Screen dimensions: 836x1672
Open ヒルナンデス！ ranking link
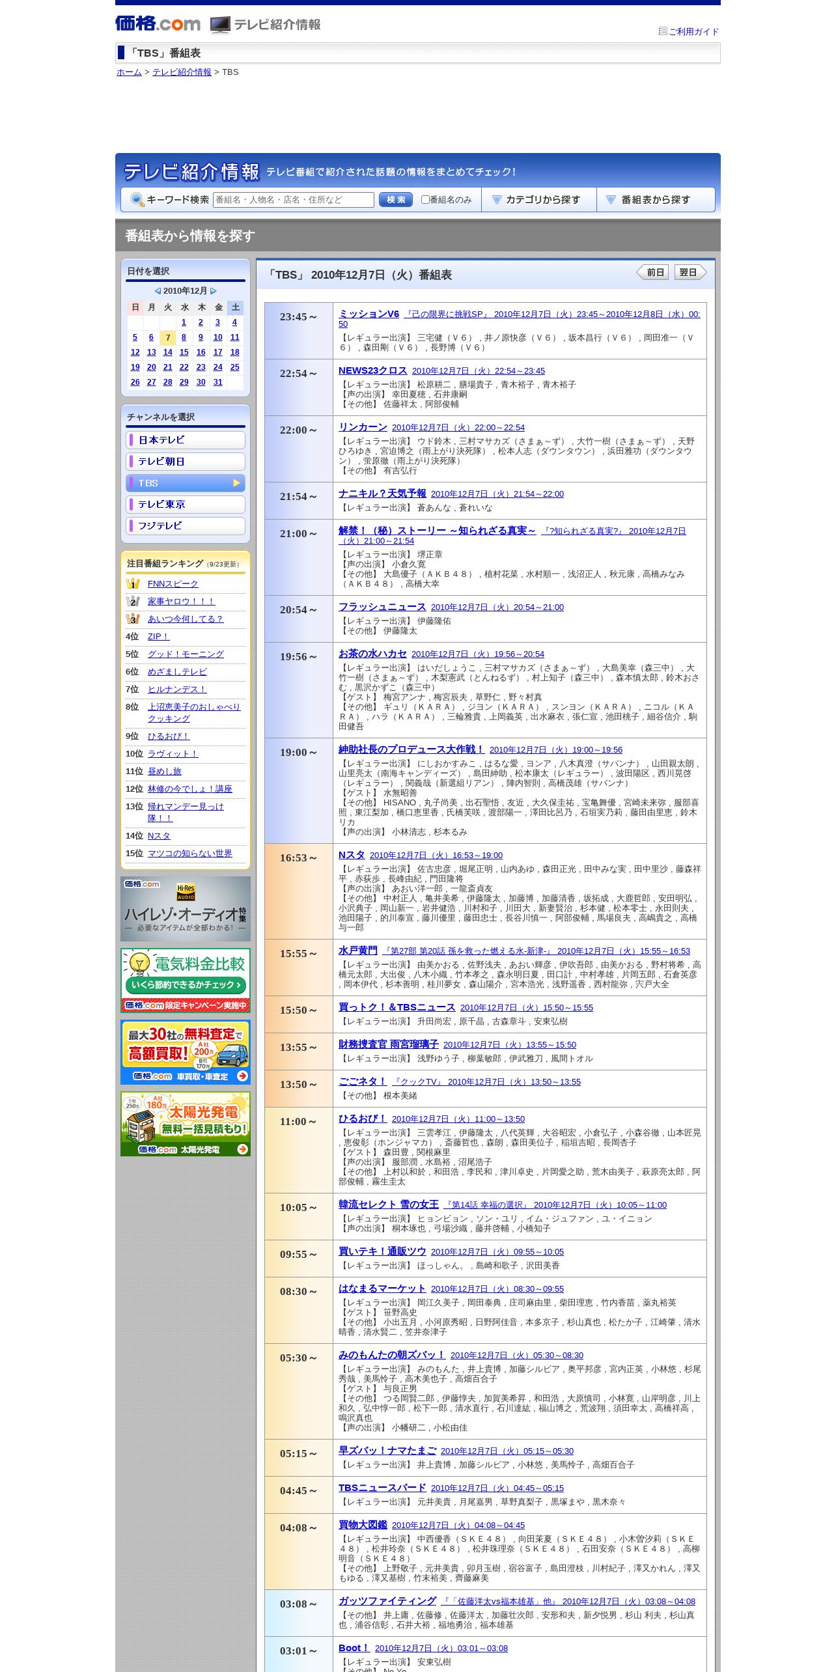(x=176, y=690)
